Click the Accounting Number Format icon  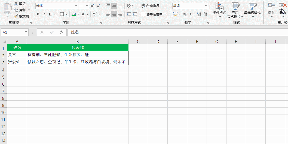pos(175,14)
